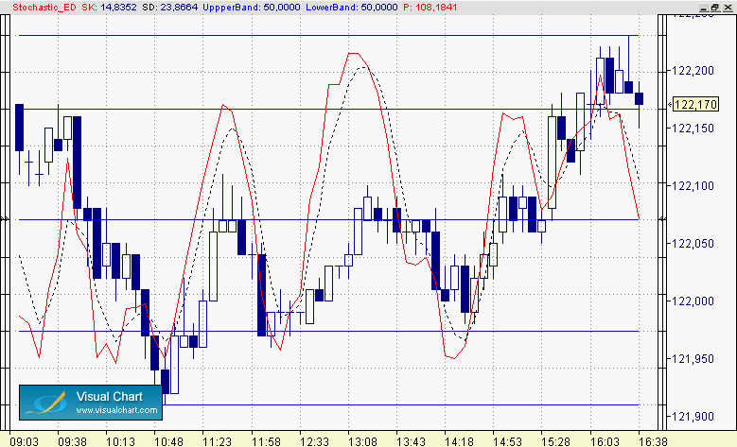Click the 14:18 time axis label
The width and height of the screenshot is (737, 447).
(459, 442)
